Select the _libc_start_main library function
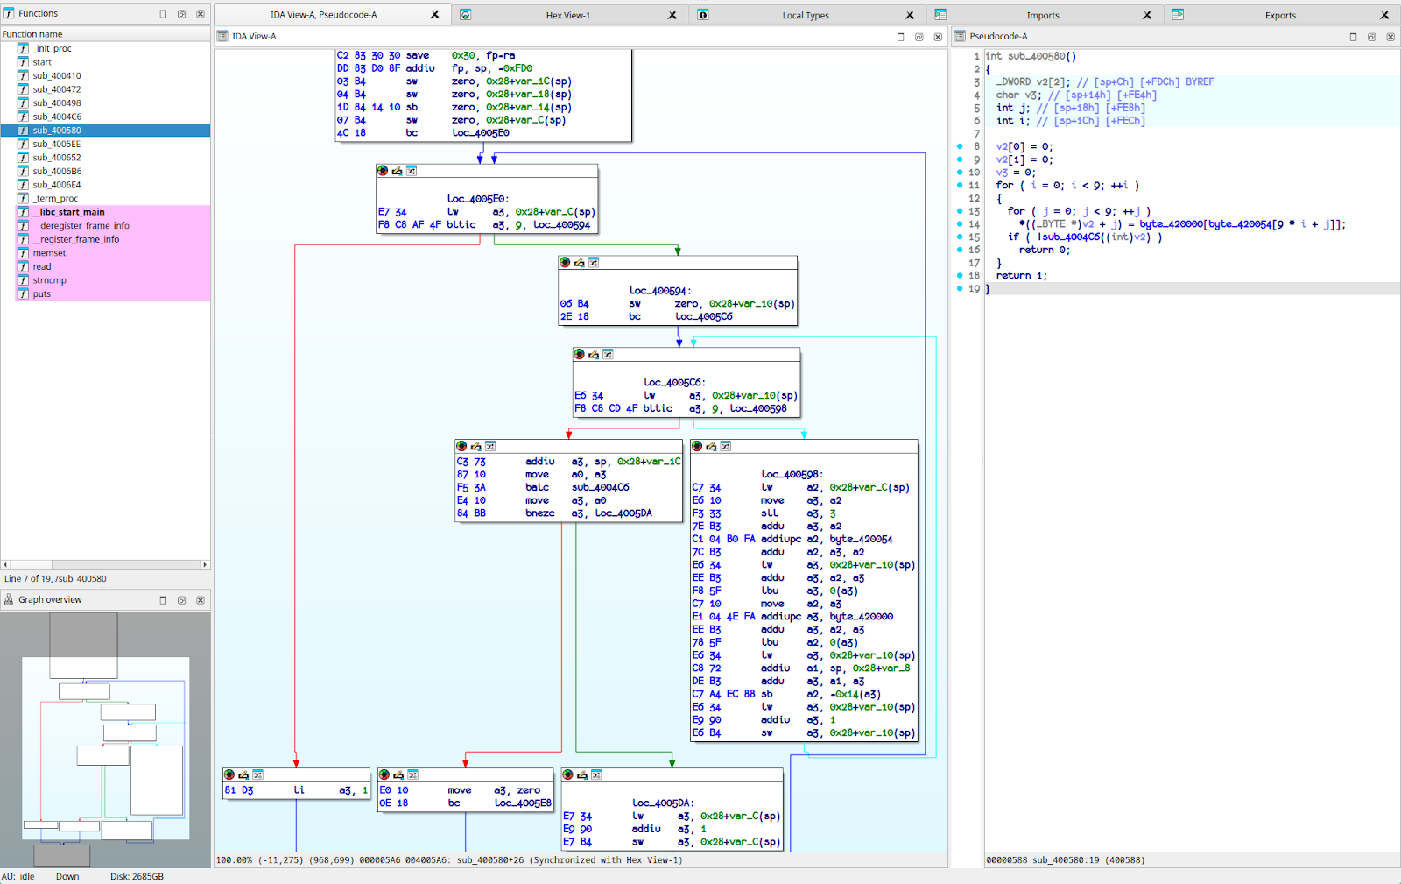The height and width of the screenshot is (884, 1401). coord(68,211)
